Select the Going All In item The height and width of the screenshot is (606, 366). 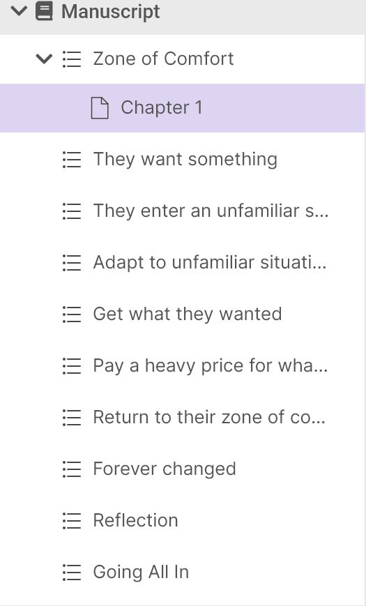(183, 572)
